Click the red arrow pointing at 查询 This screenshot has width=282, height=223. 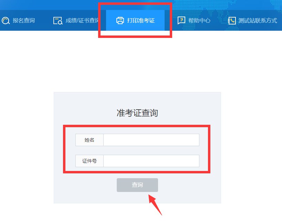pyautogui.click(x=155, y=205)
